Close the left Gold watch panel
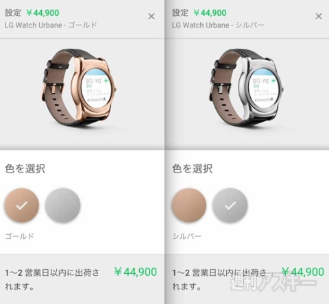The image size is (329, 304). pos(151,16)
